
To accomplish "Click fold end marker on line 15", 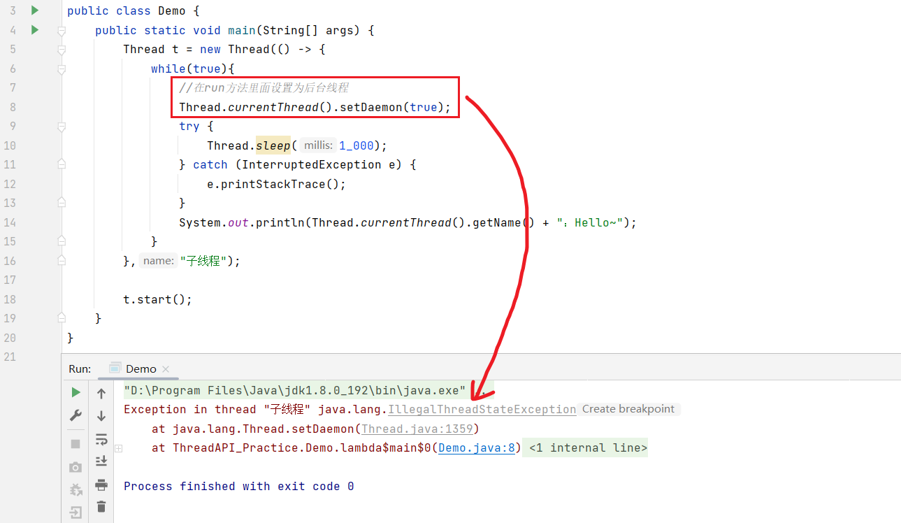I will tap(62, 242).
